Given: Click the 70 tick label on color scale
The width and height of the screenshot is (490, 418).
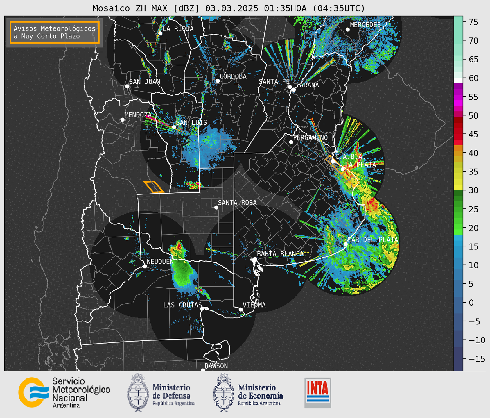Looking at the screenshot, I should (x=473, y=41).
